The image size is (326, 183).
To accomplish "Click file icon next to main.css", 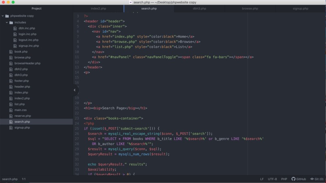I will click(11, 110).
